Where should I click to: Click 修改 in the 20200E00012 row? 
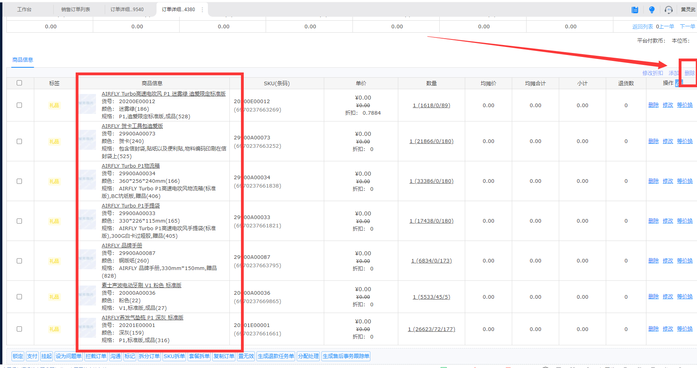(x=668, y=105)
